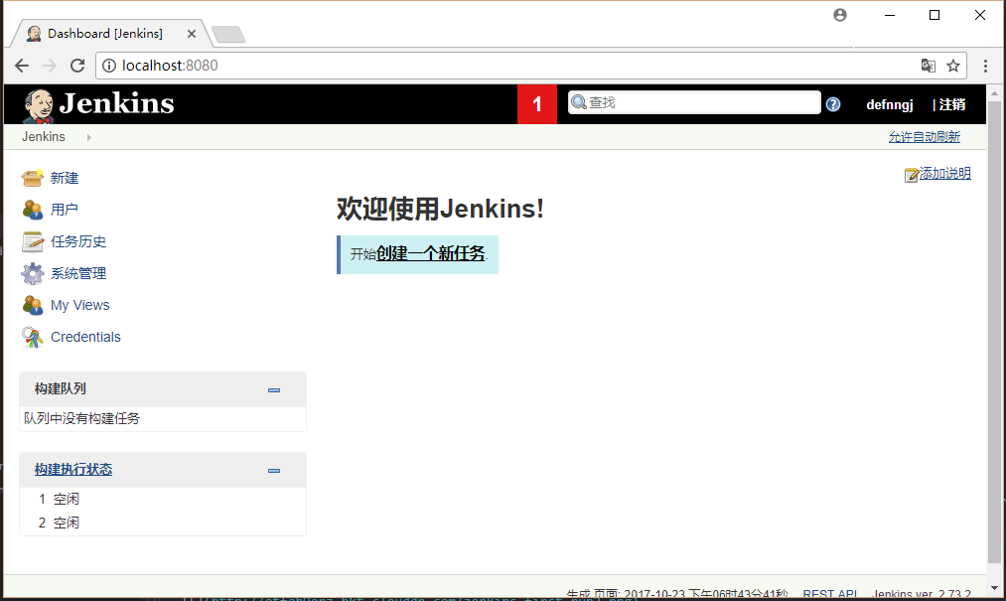The height and width of the screenshot is (601, 1006).
Task: Close the Dashboard [Jenkins] tab
Action: (x=192, y=34)
